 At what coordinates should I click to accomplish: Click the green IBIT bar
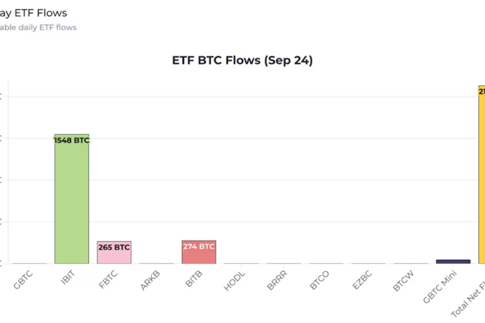(x=71, y=202)
